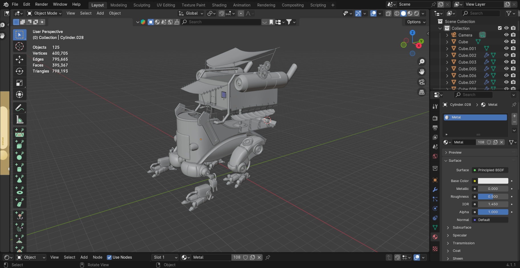Select the Measure tool
This screenshot has width=520, height=268.
click(x=19, y=120)
